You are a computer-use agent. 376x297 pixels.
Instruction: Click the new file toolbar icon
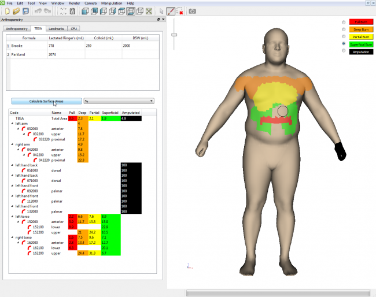point(8,11)
